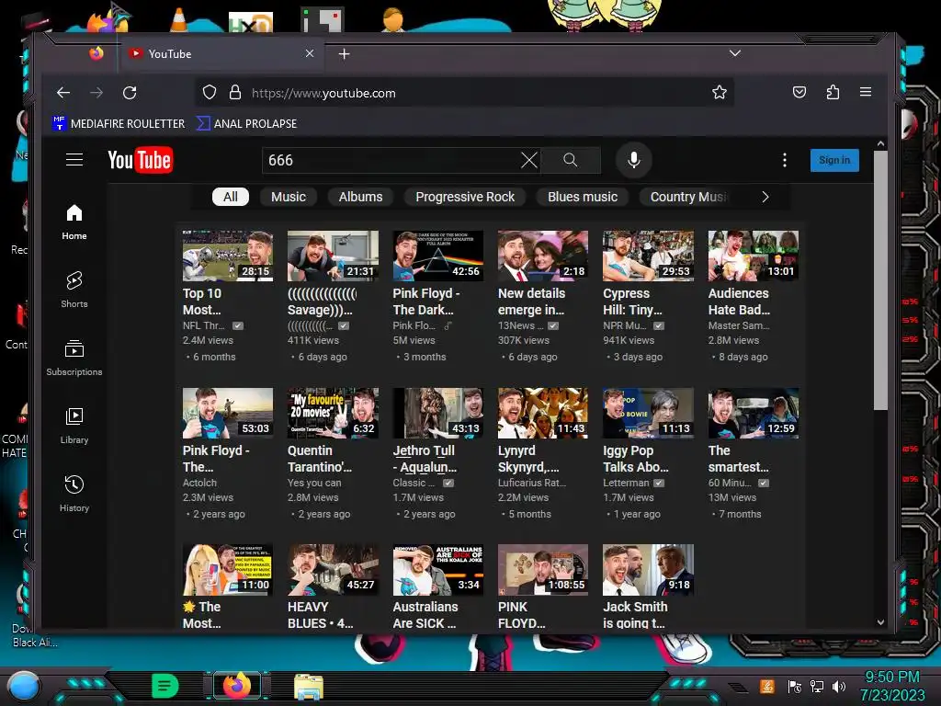
Task: Click the network tray icon
Action: click(816, 686)
